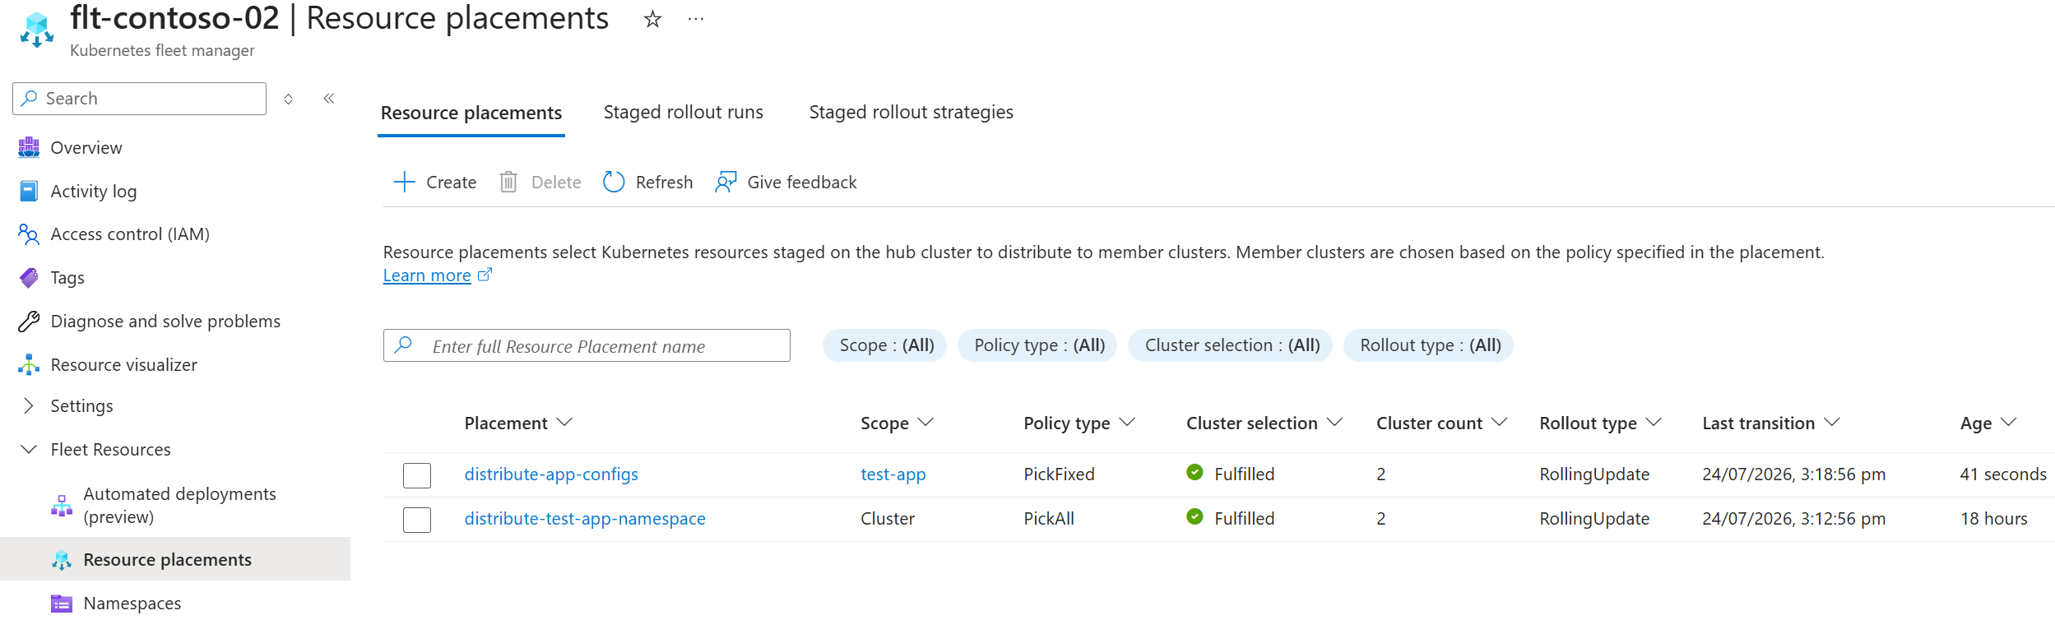Click the PickAll policy type cell
This screenshot has height=620, width=2055.
1049,519
